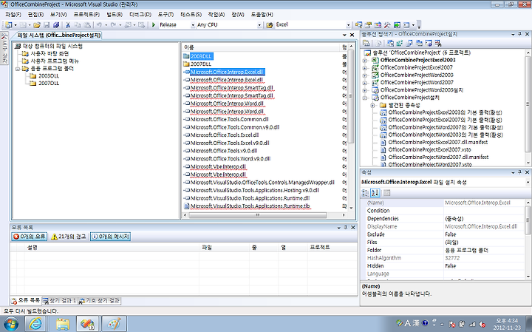This screenshot has height=332, width=532.
Task: Click the 이름 column header in file list
Action: click(261, 47)
